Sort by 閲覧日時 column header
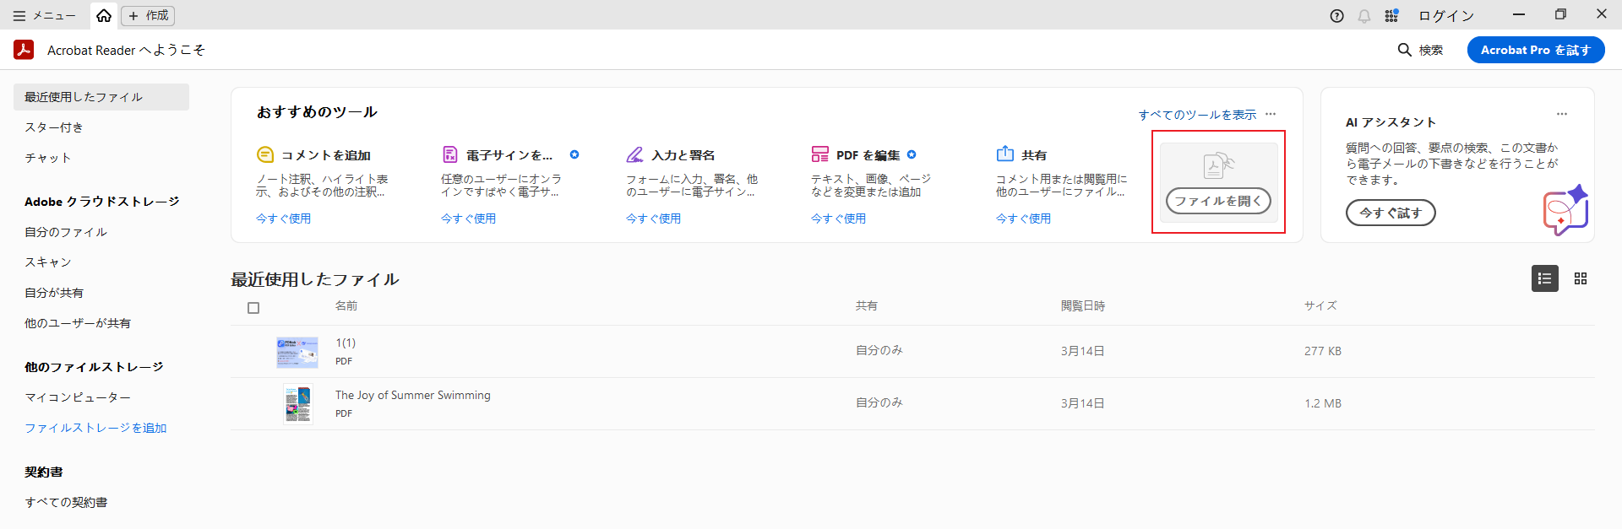 click(1083, 305)
